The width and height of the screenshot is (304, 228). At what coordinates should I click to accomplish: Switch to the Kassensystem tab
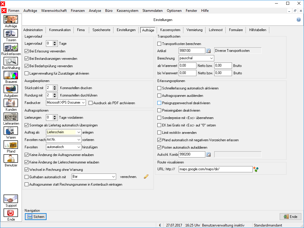pyautogui.click(x=170, y=30)
